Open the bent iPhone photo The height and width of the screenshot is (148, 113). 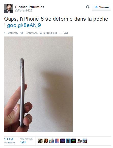[x=38, y=84]
